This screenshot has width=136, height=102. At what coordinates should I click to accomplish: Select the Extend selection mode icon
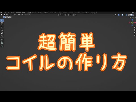(6, 17)
